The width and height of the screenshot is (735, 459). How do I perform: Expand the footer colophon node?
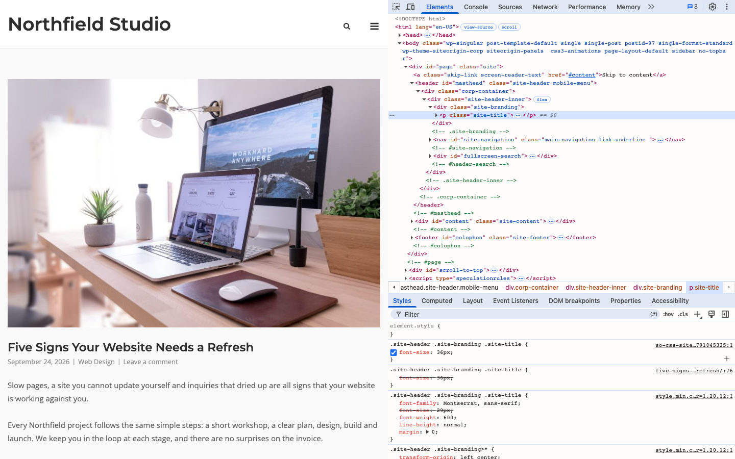click(412, 238)
